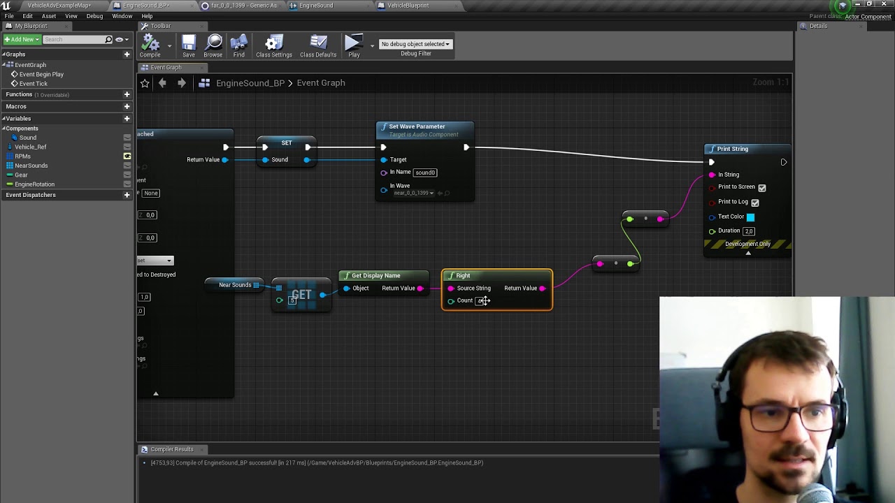Open the Compiler Results tab
The height and width of the screenshot is (503, 895).
(x=171, y=449)
